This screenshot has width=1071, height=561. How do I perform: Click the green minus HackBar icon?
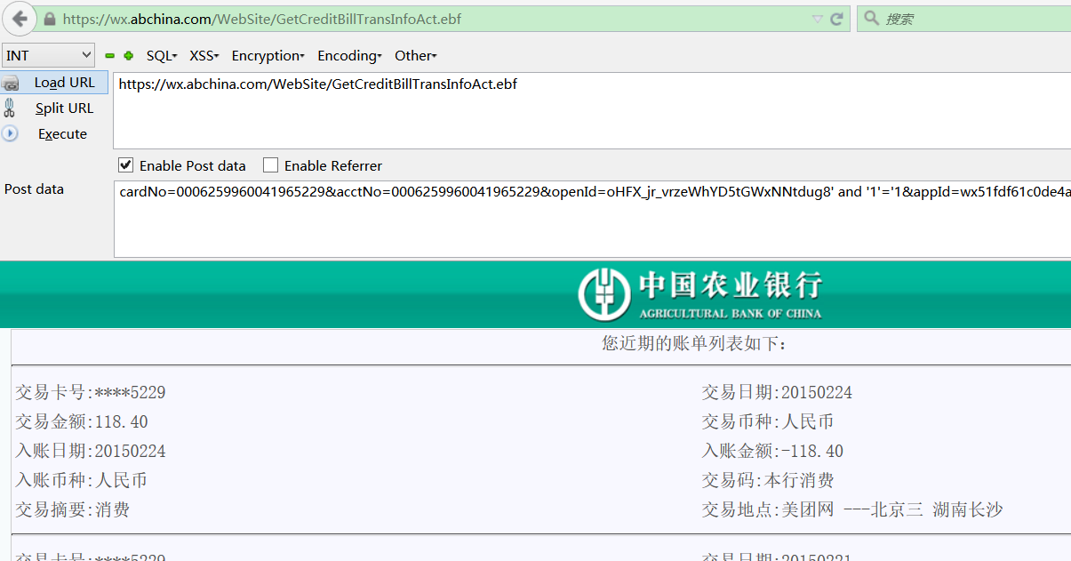[x=110, y=56]
